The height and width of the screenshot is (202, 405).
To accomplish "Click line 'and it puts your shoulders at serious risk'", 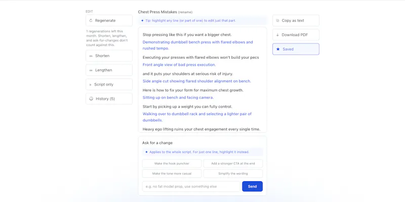I will coord(188,74).
